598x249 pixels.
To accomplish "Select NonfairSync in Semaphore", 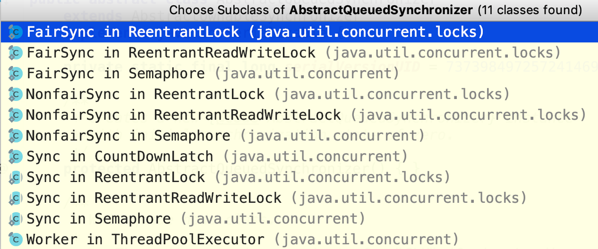I will 299,136.
